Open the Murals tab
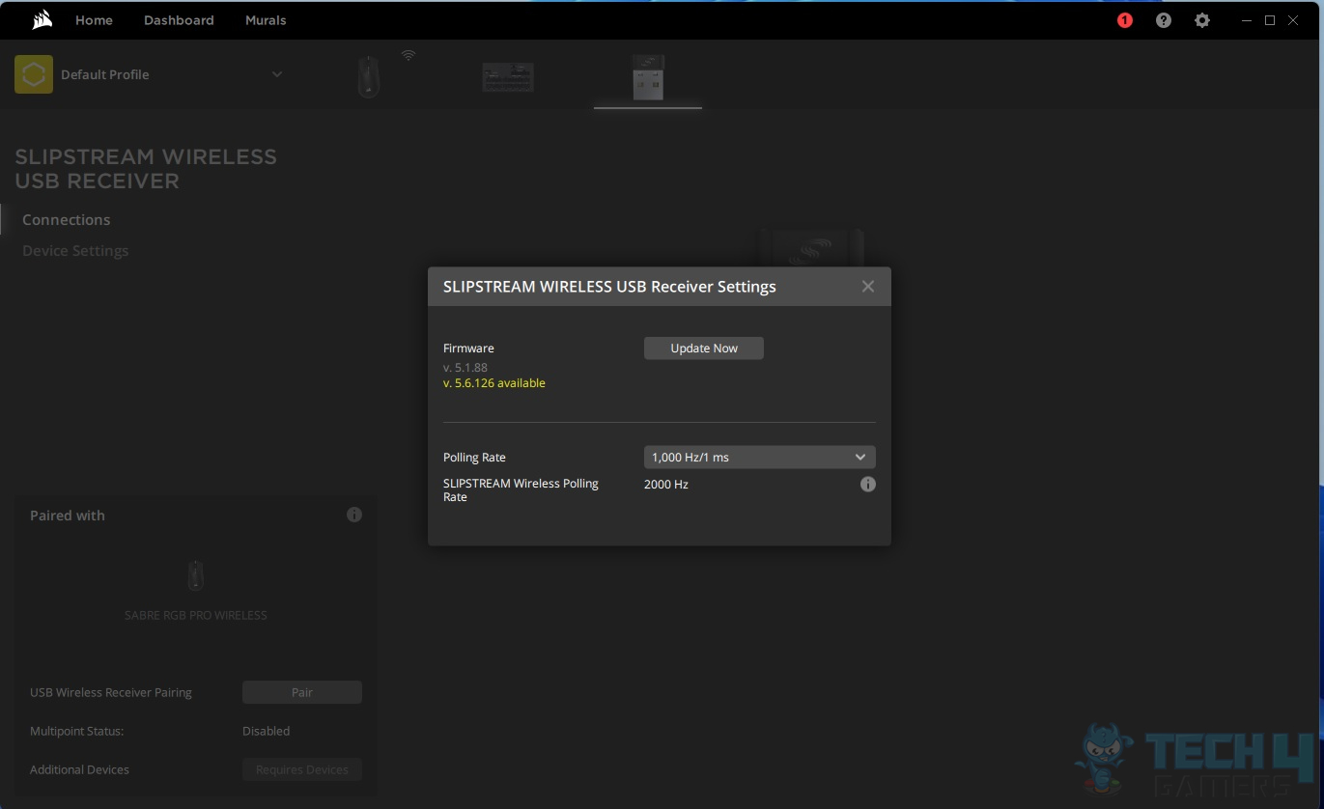Screen dimensions: 1324x809 coord(266,20)
